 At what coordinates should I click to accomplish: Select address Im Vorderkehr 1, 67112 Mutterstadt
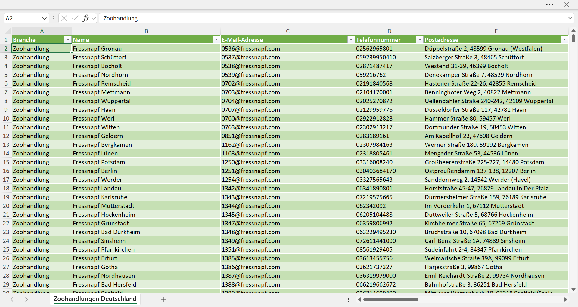[x=496, y=206]
